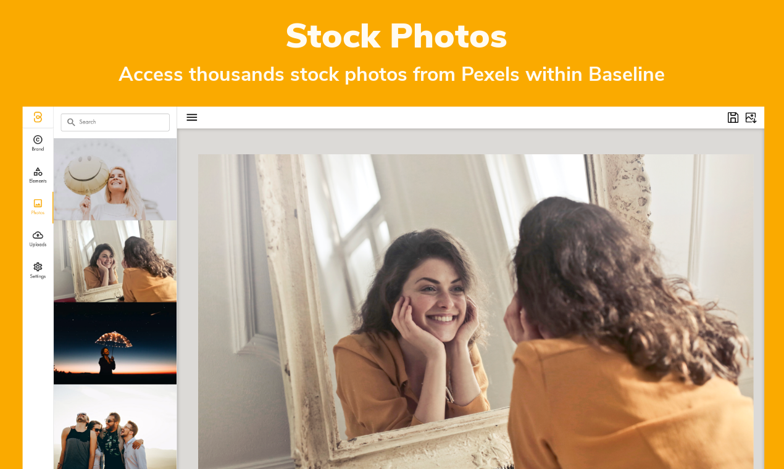The image size is (784, 469).
Task: Click the Elements text label
Action: 38,181
